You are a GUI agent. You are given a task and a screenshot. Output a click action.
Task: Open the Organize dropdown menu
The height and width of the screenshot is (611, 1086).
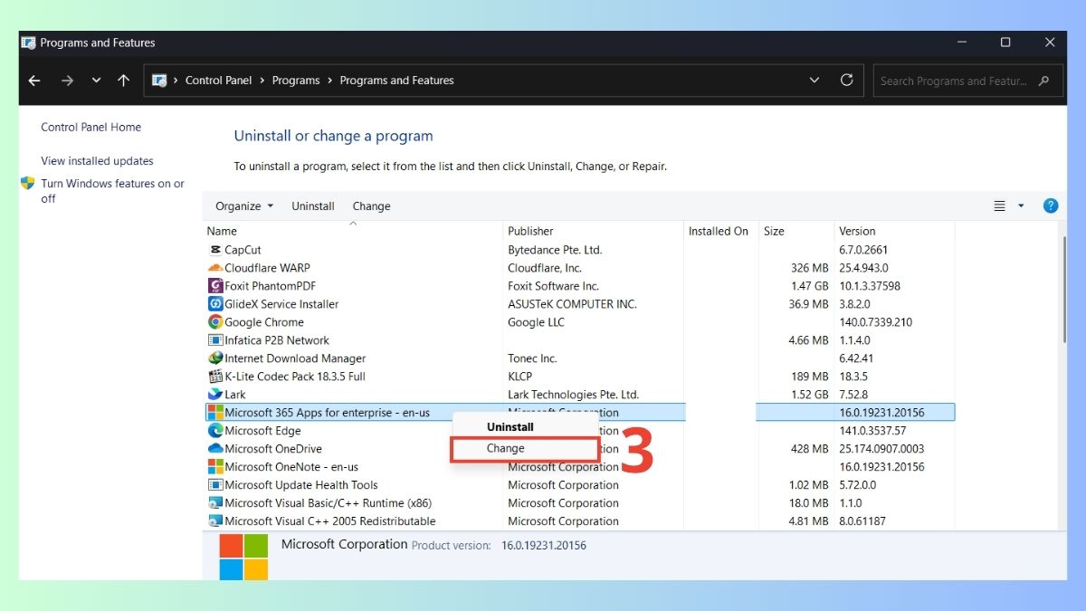(243, 205)
